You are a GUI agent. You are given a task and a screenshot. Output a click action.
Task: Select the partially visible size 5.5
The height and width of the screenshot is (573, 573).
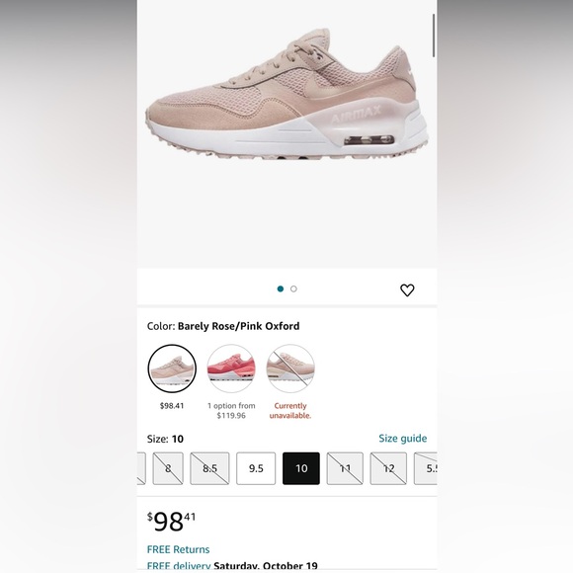(426, 468)
